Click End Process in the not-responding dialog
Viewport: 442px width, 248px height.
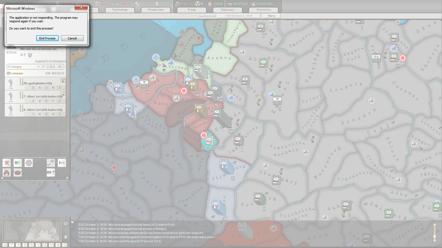(x=47, y=38)
